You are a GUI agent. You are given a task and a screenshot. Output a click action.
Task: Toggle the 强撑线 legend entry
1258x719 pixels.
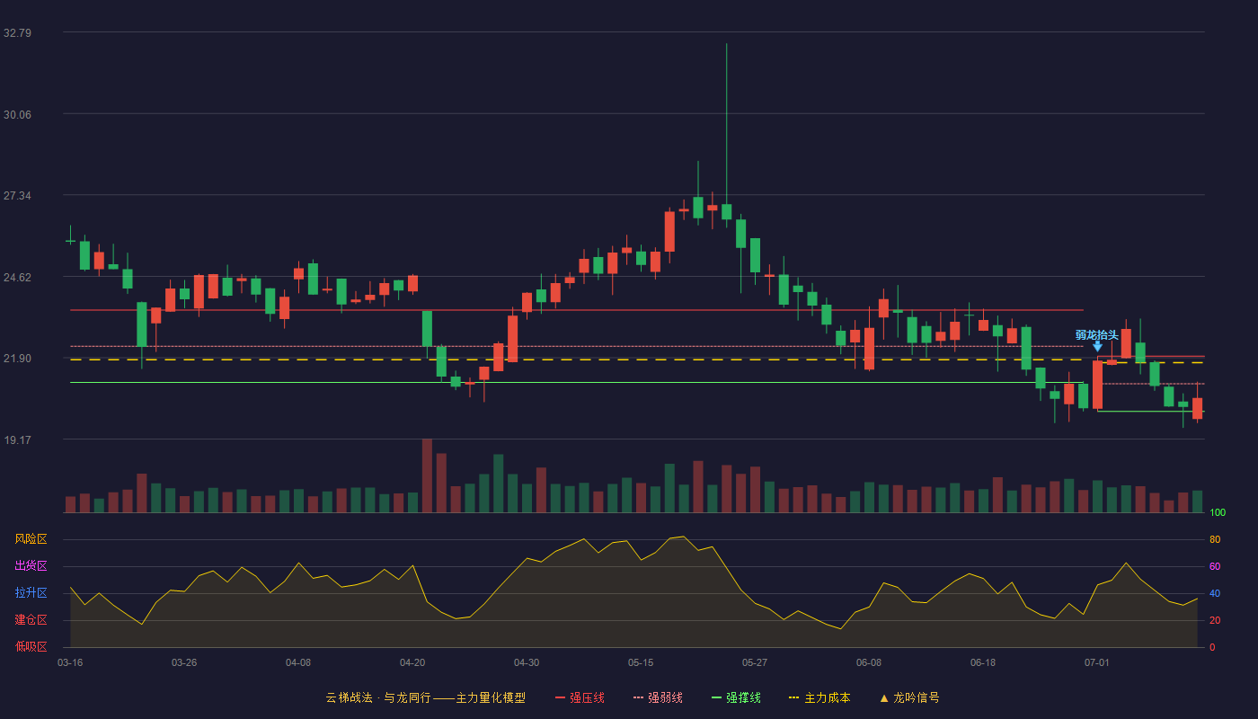pos(736,697)
